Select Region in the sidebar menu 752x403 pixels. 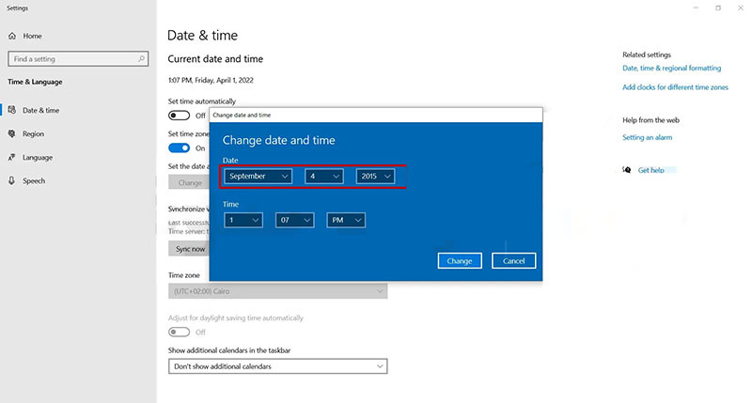33,133
